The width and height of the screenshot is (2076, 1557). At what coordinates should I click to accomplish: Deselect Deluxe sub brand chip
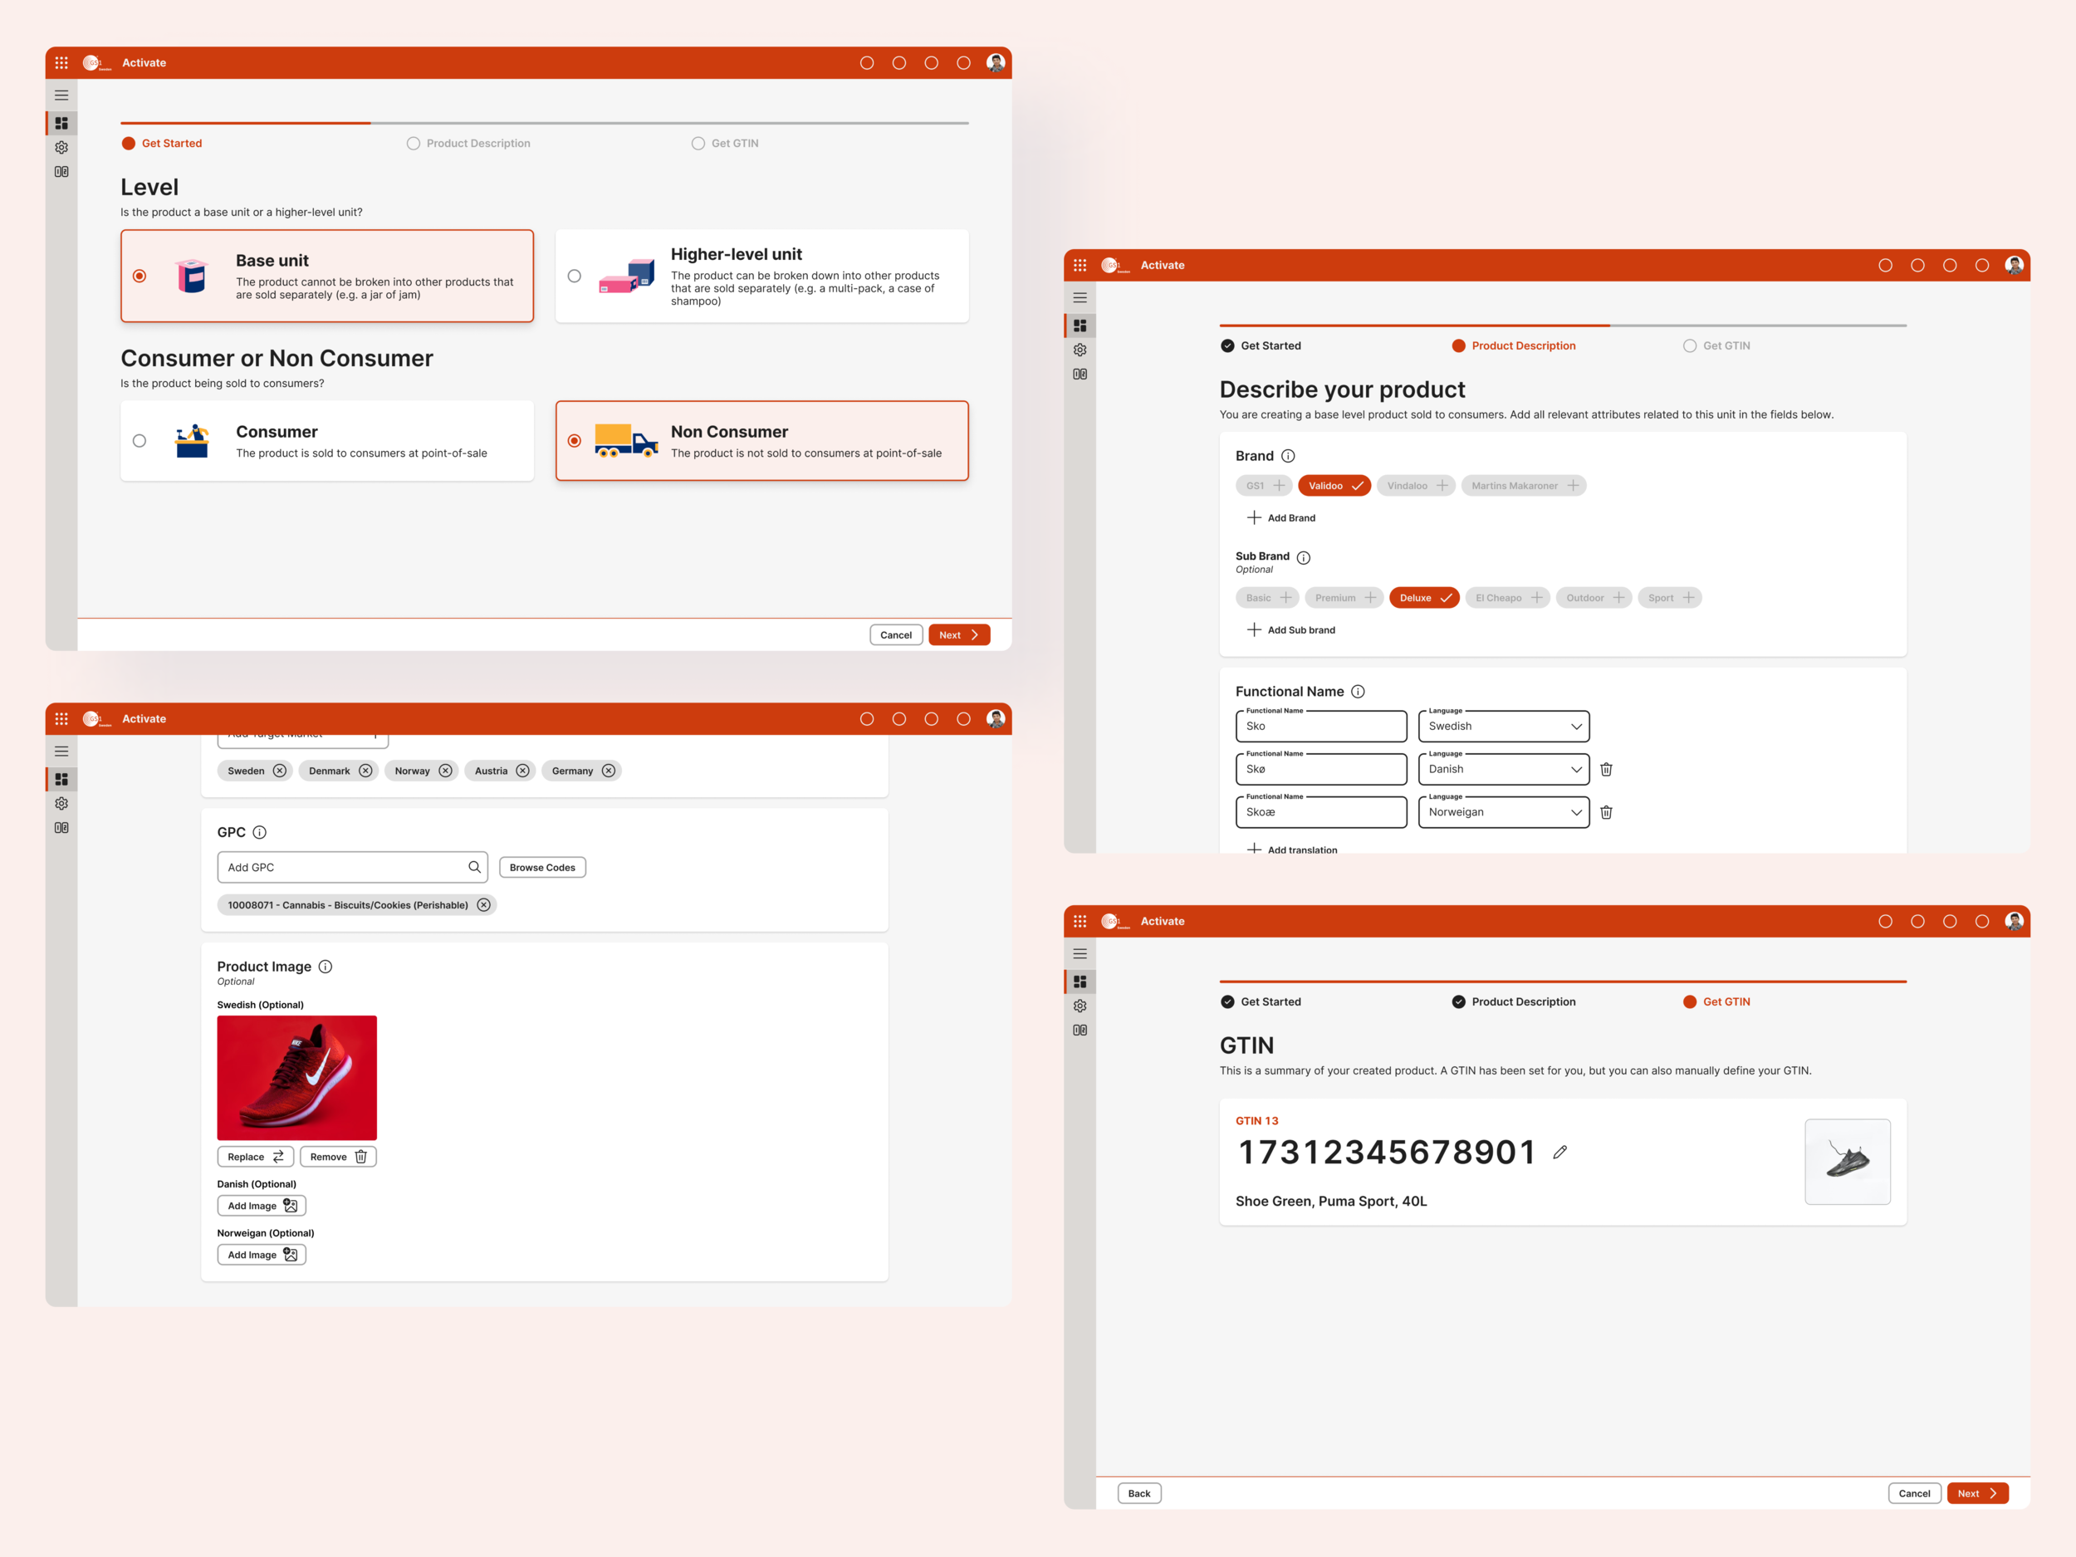tap(1424, 598)
